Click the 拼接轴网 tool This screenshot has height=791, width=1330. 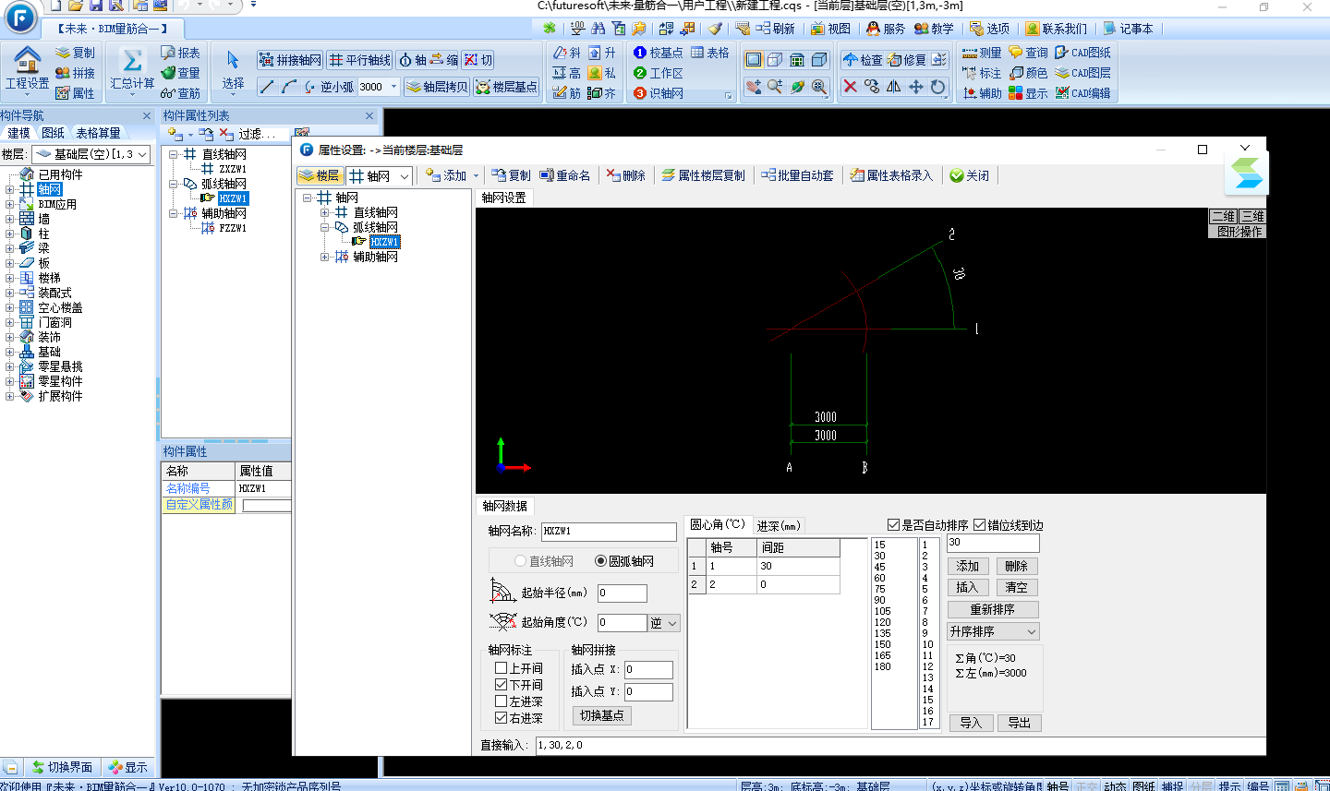(290, 60)
